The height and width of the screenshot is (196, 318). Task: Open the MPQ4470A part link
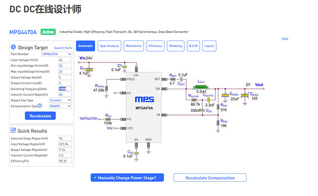(23, 32)
